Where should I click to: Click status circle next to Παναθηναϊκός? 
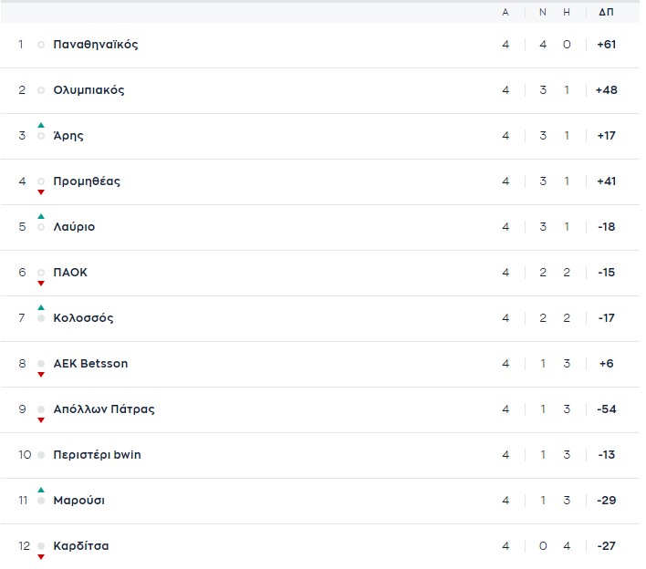point(41,45)
